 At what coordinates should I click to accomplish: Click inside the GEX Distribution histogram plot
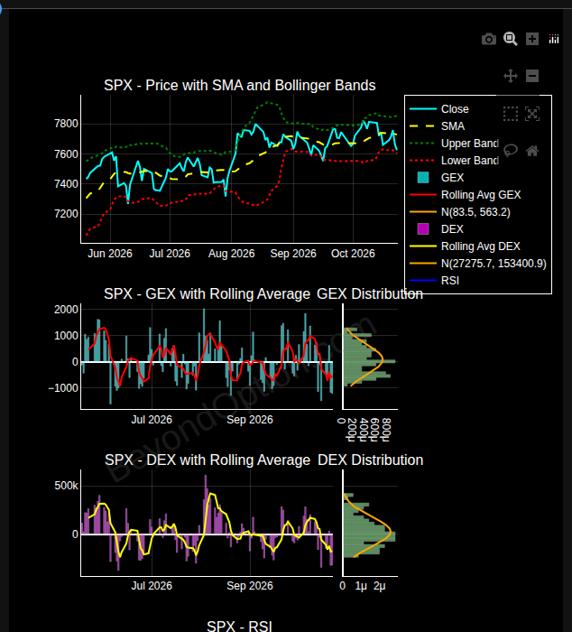[x=370, y=357]
